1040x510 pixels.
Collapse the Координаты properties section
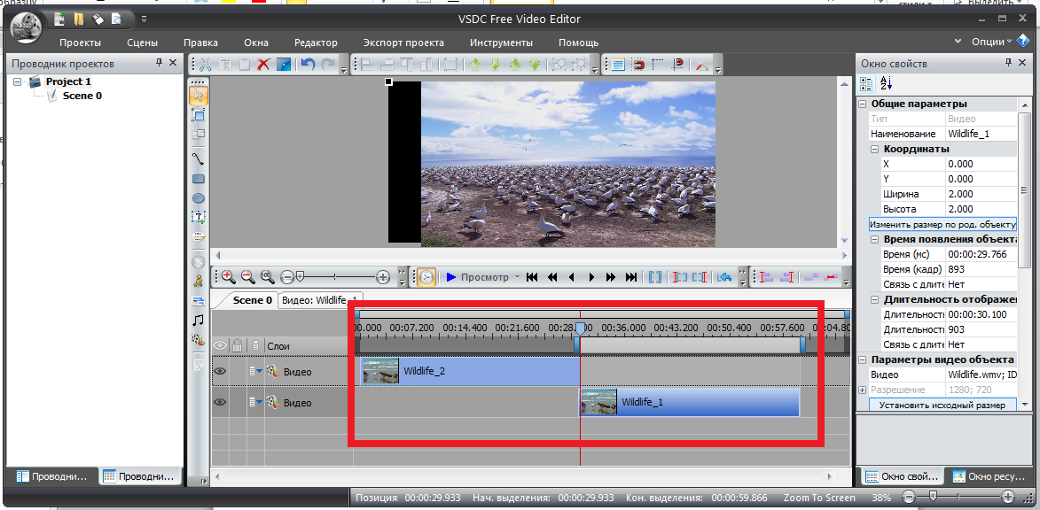click(x=874, y=149)
